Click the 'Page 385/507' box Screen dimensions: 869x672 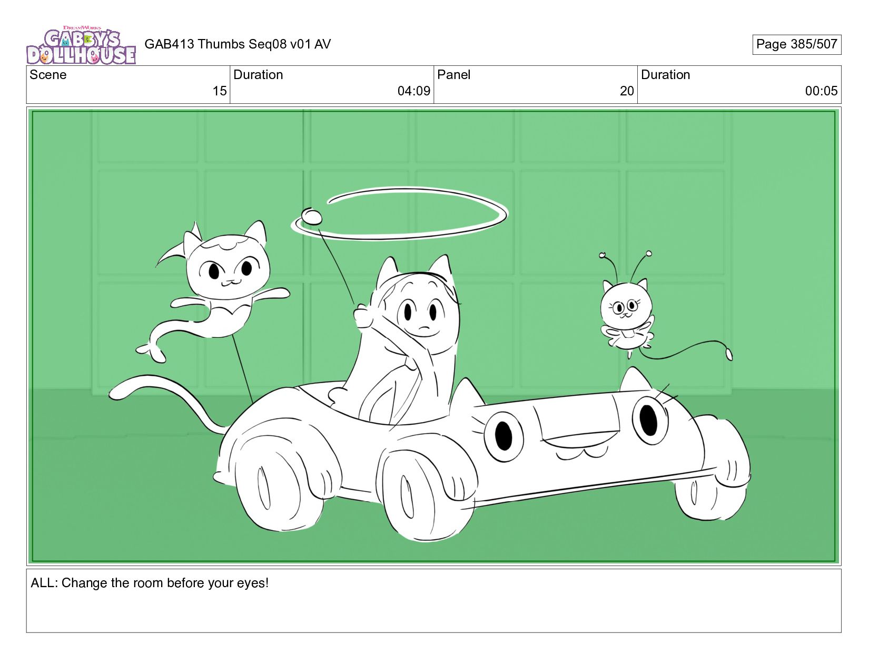coord(796,44)
